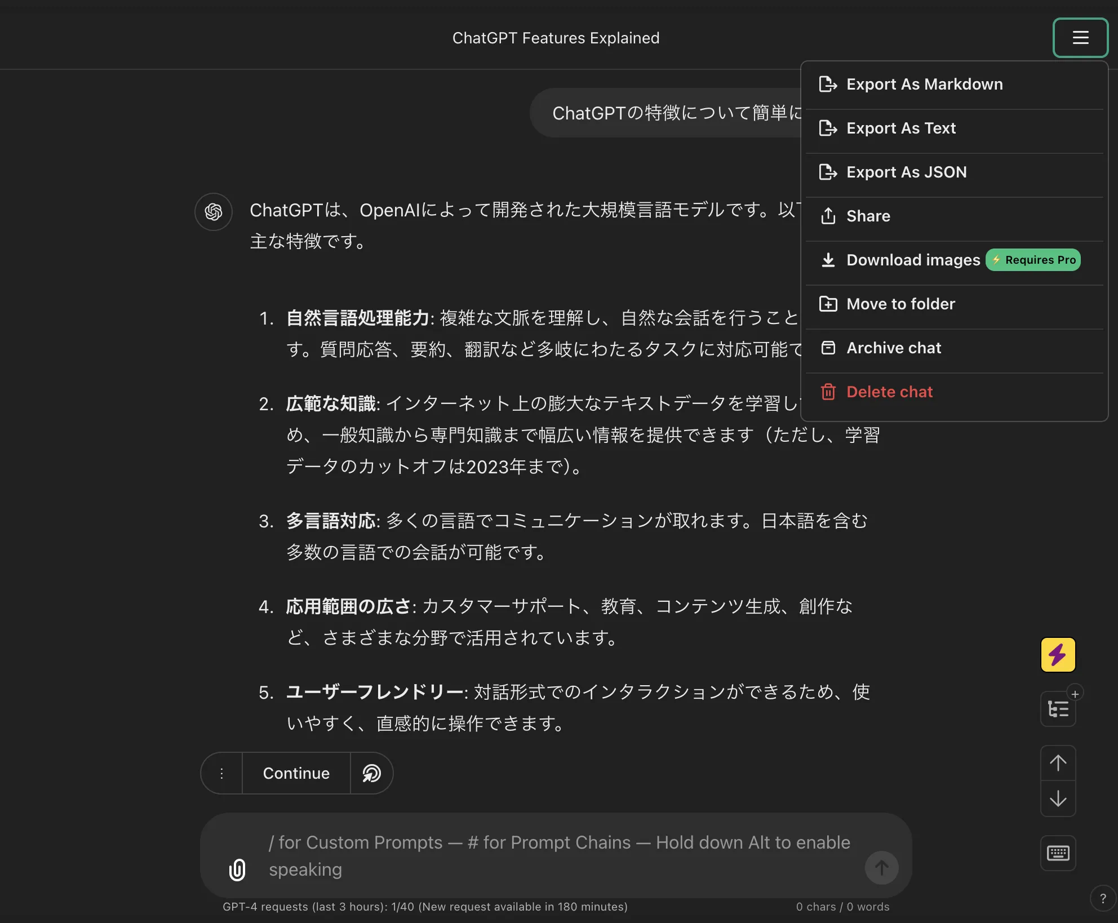Click Delete chat in red
1118x923 pixels.
coord(954,392)
